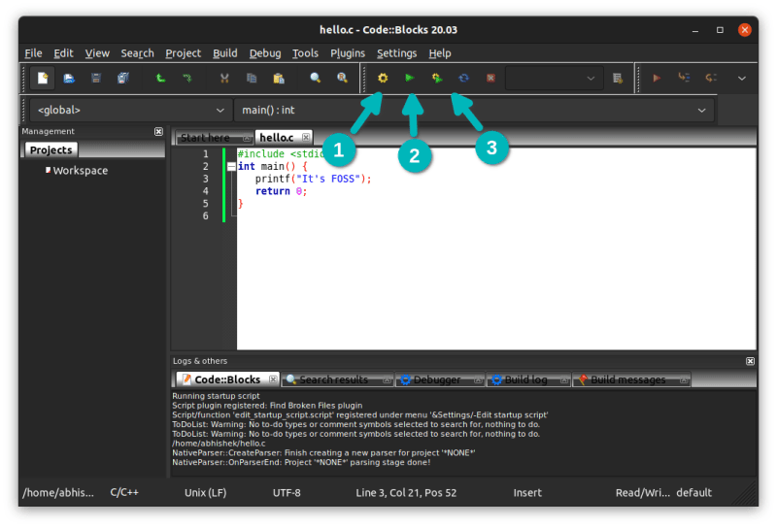Close the Logs & others panel
Image resolution: width=777 pixels, height=527 pixels.
coord(750,361)
